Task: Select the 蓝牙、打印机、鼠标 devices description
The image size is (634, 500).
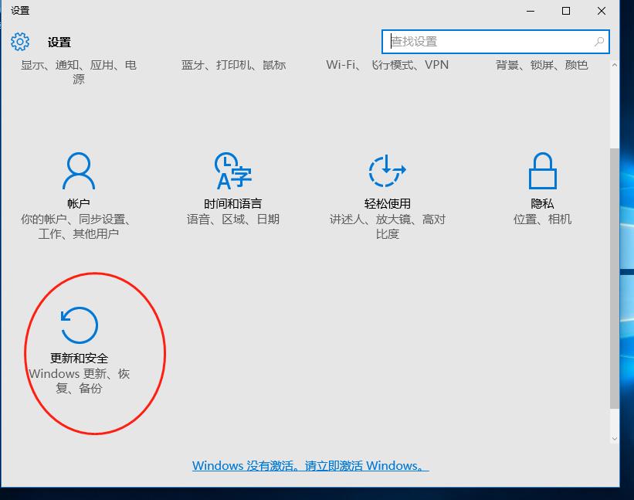Action: pos(233,65)
